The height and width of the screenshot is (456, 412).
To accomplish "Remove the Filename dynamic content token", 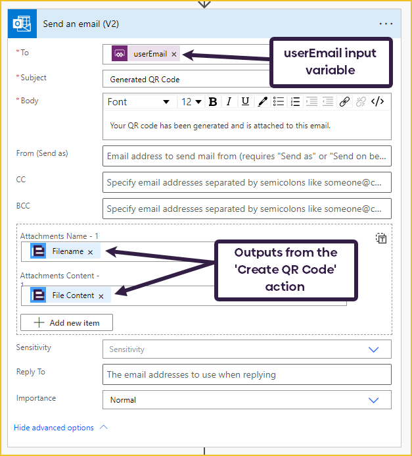I will (91, 252).
